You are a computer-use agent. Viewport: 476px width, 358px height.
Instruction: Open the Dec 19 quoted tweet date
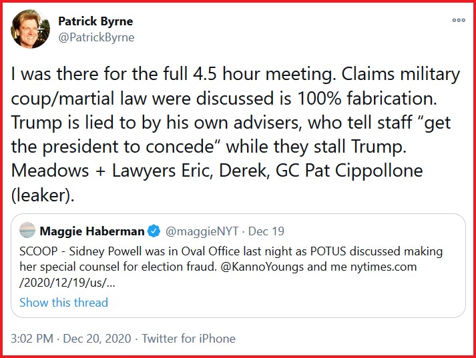pos(266,231)
